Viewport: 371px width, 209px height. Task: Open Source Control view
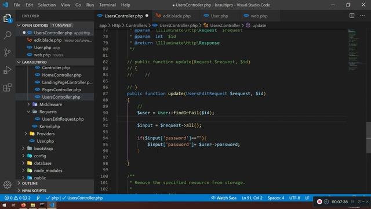coord(8,52)
